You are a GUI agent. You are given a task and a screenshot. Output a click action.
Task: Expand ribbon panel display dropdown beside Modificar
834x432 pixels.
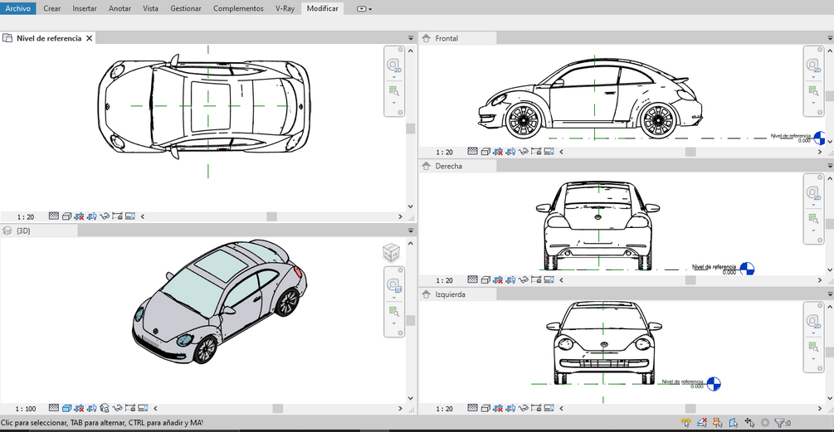(x=364, y=8)
